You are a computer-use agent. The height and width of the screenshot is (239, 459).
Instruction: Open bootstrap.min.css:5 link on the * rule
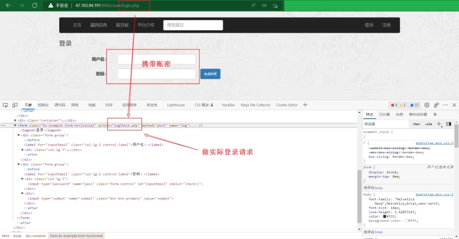click(435, 143)
